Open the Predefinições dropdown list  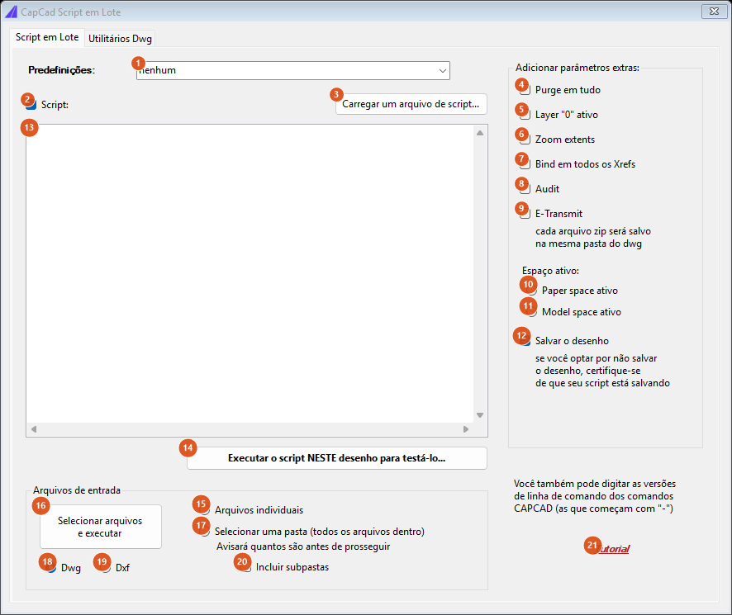292,70
